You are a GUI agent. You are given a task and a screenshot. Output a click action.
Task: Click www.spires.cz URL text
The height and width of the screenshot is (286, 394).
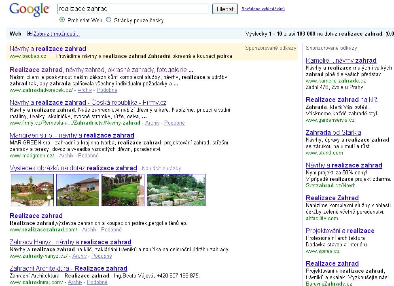(323, 251)
